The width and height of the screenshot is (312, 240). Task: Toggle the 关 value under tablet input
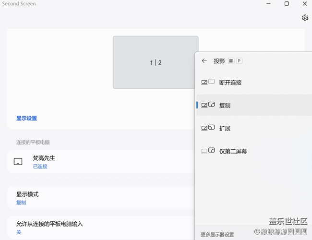coord(19,232)
